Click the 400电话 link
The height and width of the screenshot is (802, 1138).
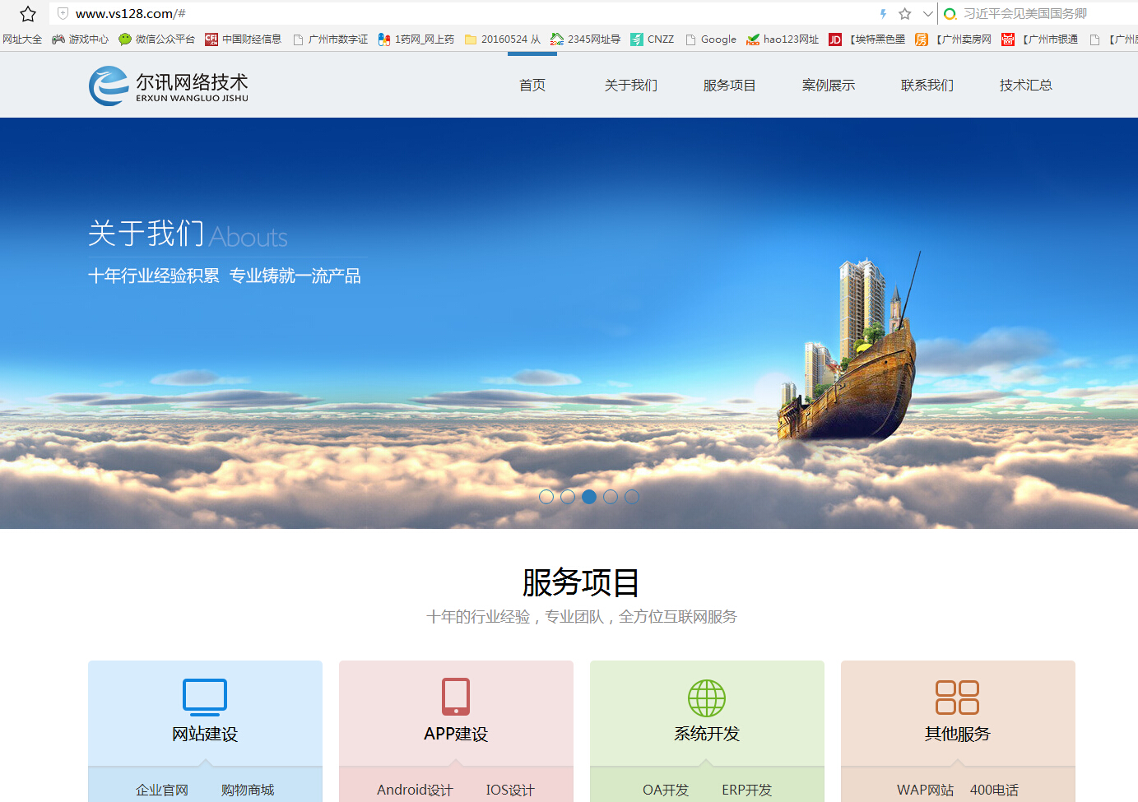click(994, 790)
